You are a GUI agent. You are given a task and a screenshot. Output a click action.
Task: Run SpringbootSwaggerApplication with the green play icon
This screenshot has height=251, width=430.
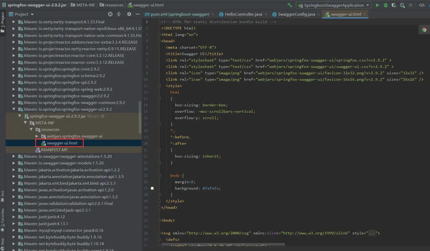point(377,5)
